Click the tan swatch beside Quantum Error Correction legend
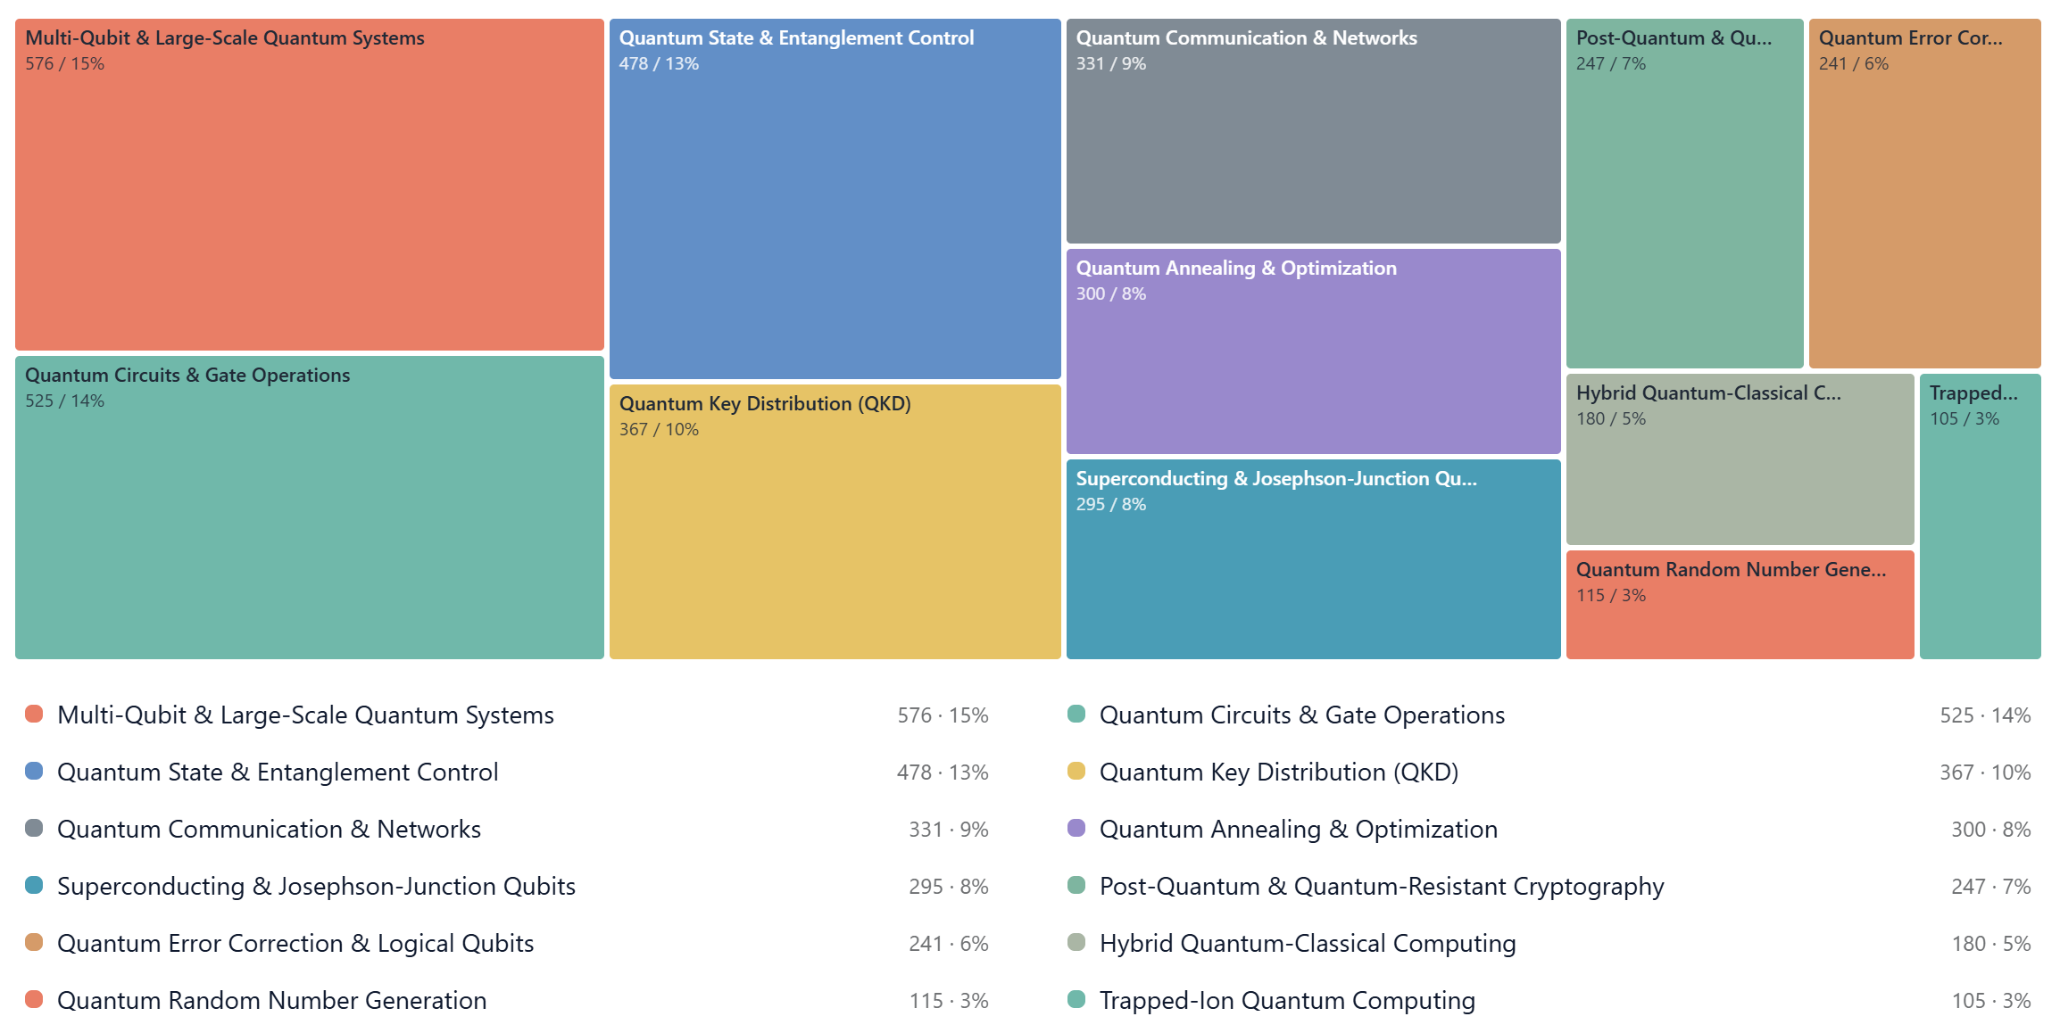 (34, 942)
